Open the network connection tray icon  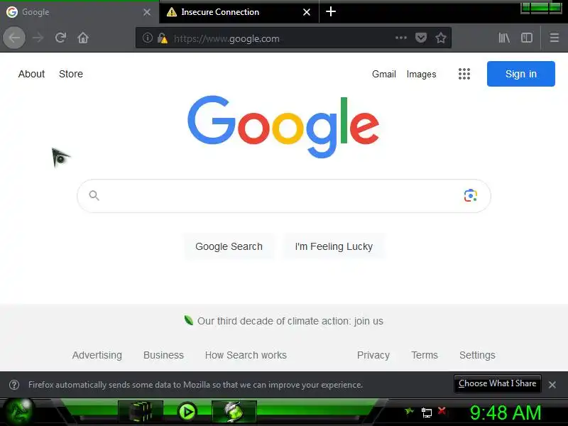coord(427,413)
